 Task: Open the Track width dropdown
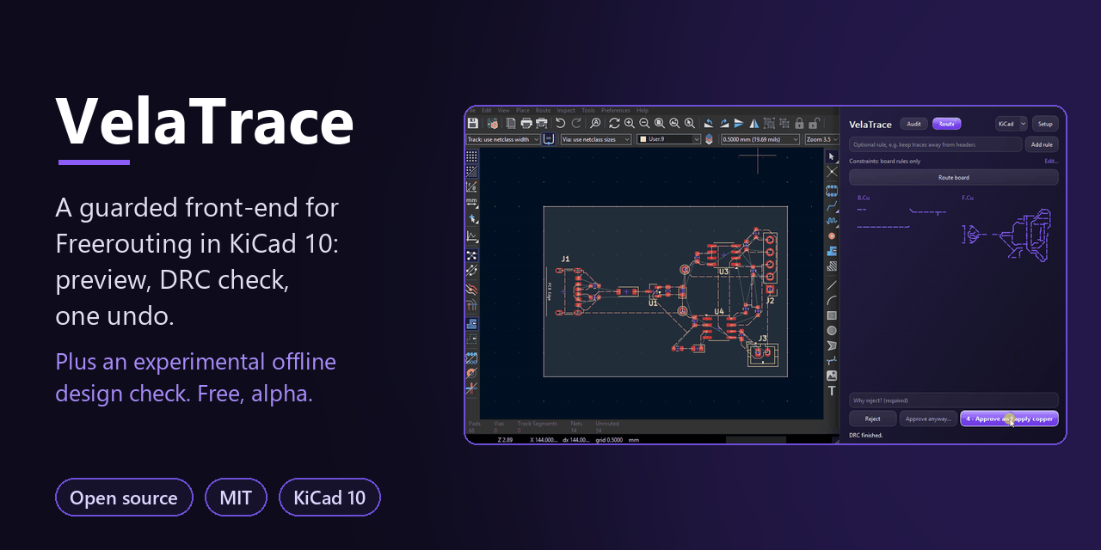coord(503,139)
